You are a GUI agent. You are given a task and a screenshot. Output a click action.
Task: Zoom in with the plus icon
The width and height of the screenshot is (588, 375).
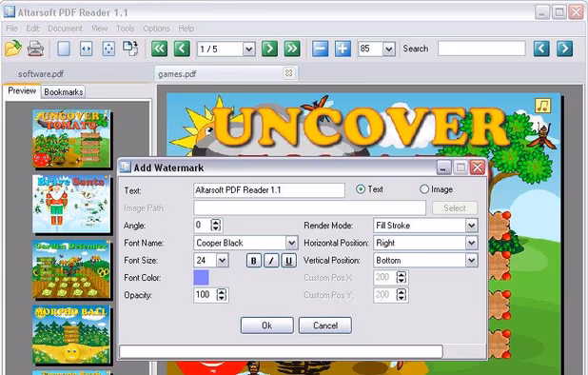point(343,49)
